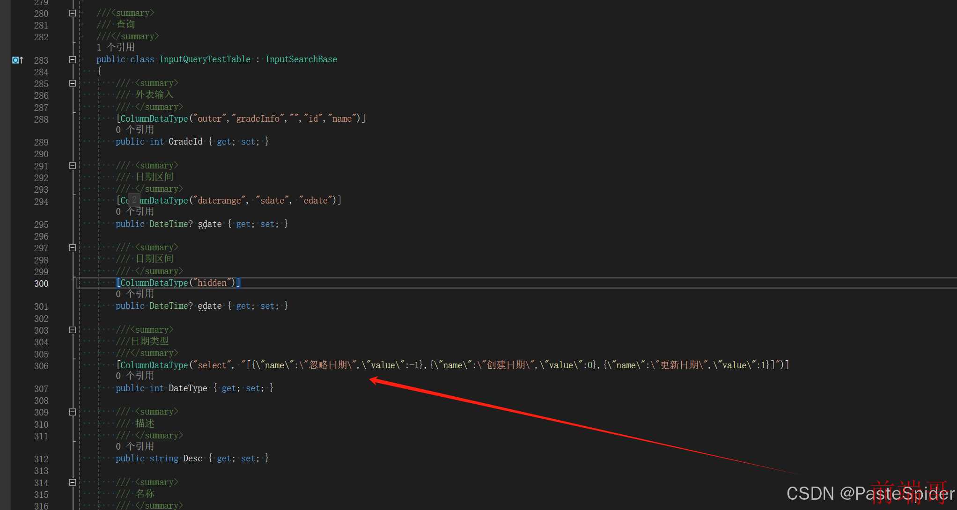Open the '0 个引用' CodeLens above Desc
The image size is (957, 510).
135,446
